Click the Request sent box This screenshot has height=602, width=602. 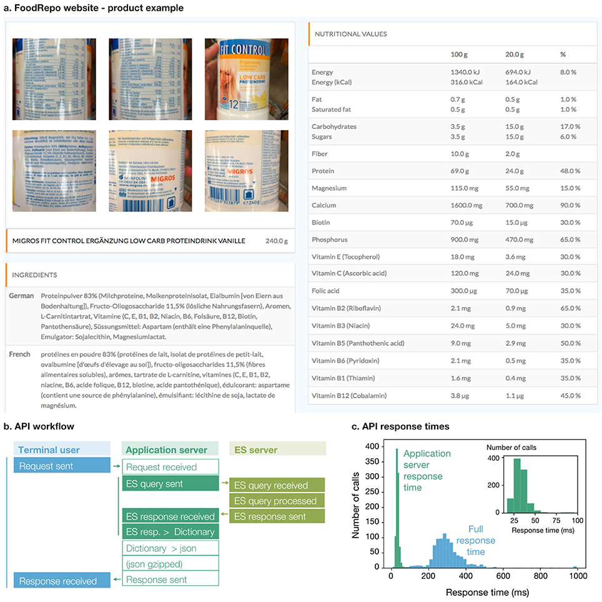tap(62, 465)
